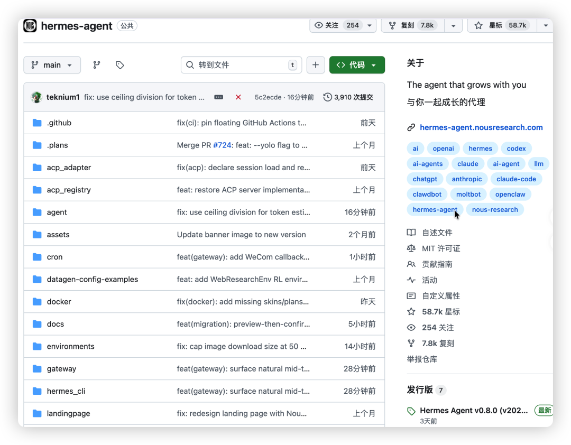Click the tag icon next to Hermes Agent release
This screenshot has width=571, height=445.
(411, 411)
